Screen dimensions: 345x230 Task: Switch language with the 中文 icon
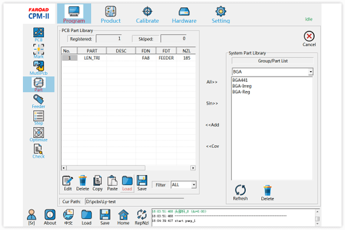coord(68,217)
